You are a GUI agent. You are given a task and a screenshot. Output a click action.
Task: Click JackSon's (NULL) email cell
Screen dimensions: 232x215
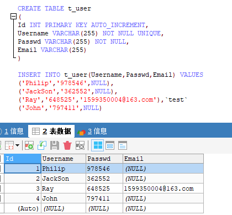coord(164,179)
